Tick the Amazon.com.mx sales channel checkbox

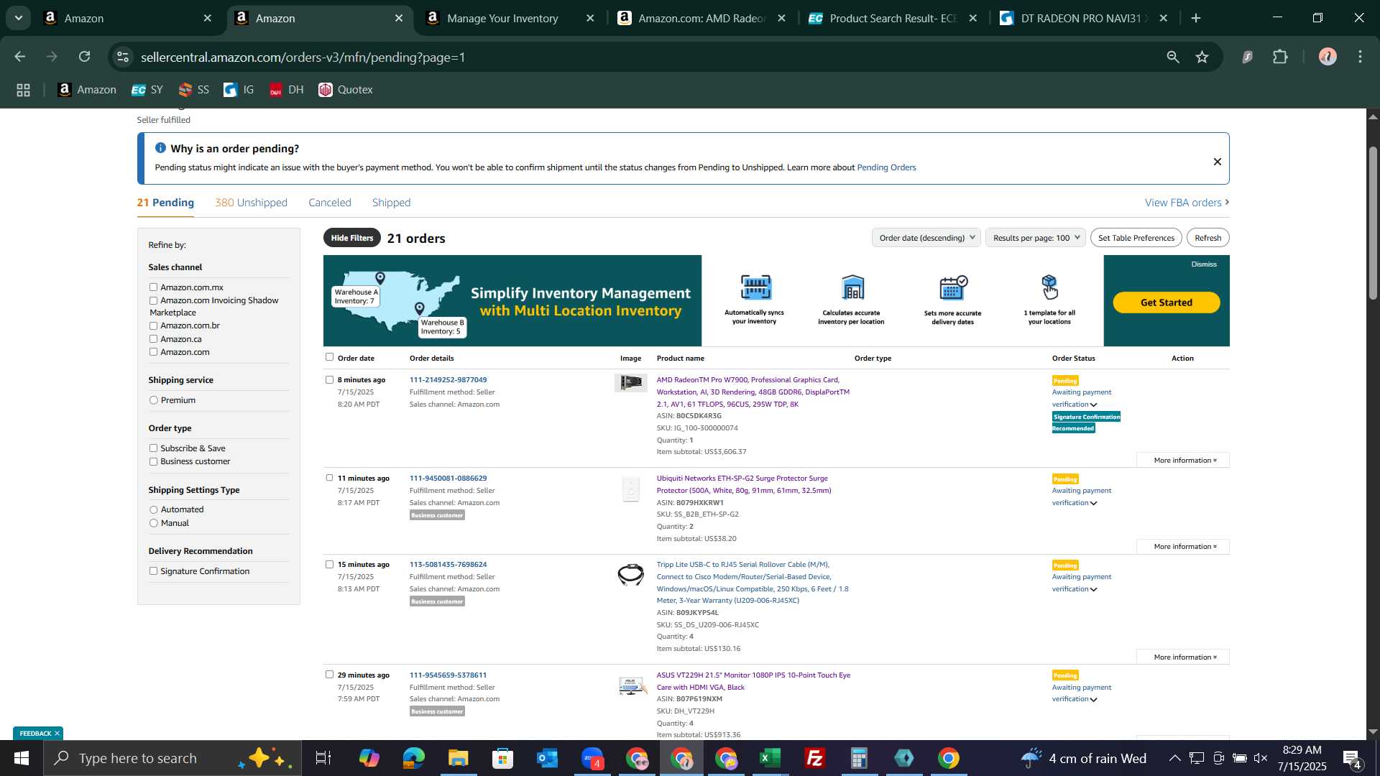coord(153,287)
